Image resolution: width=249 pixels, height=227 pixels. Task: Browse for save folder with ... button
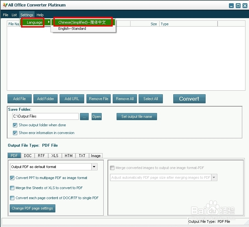point(84,117)
